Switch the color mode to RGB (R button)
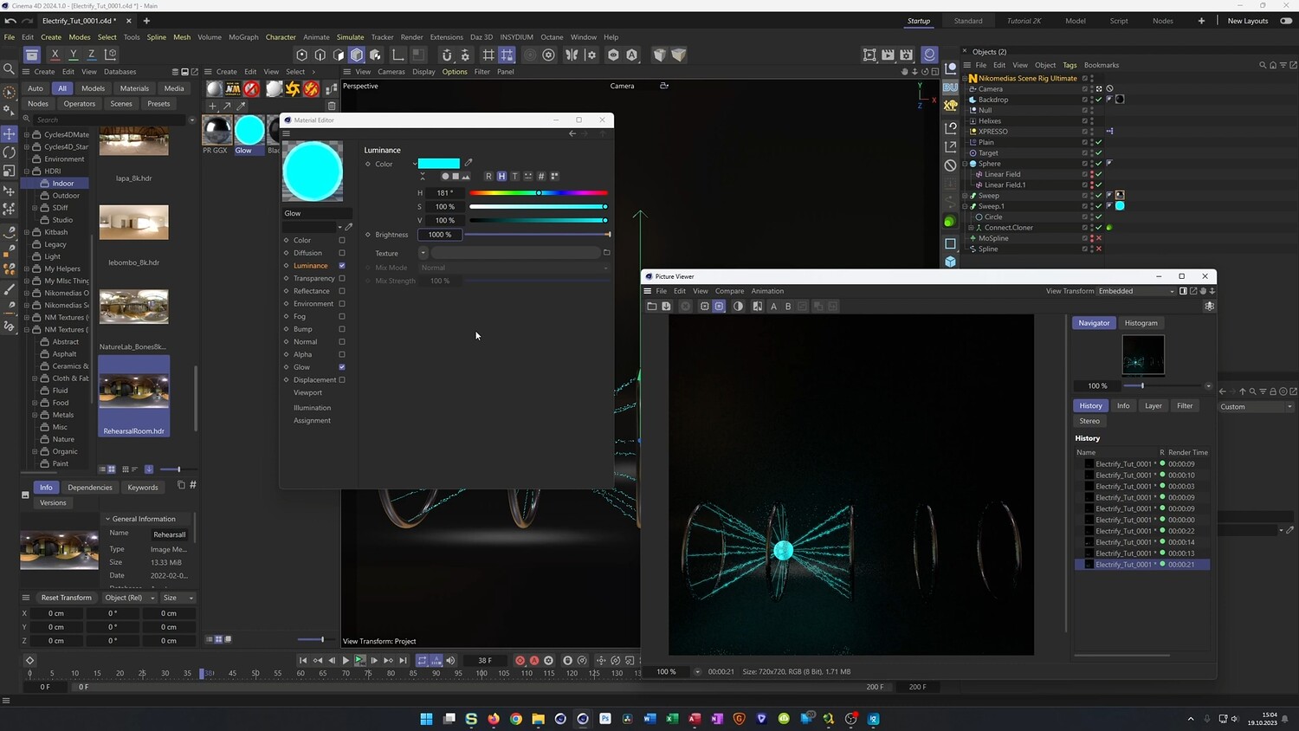The height and width of the screenshot is (731, 1299). coord(488,176)
